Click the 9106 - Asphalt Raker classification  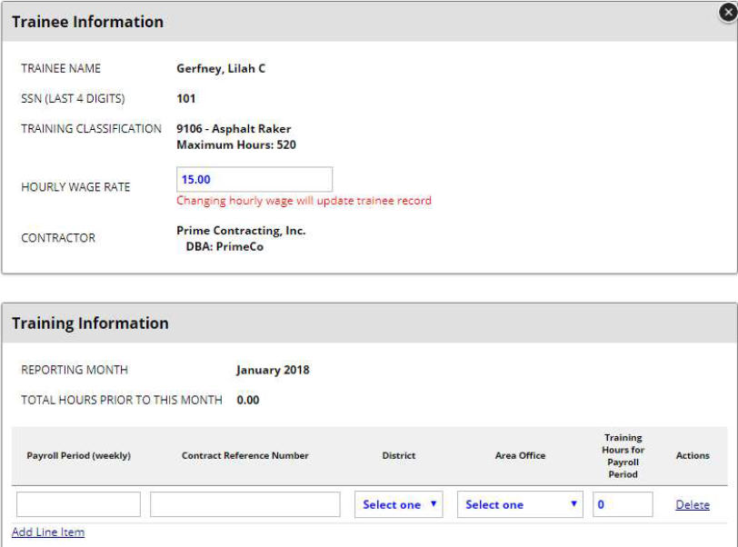[x=234, y=129]
